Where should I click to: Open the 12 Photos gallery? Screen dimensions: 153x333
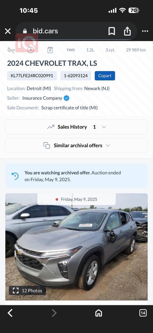[27, 291]
